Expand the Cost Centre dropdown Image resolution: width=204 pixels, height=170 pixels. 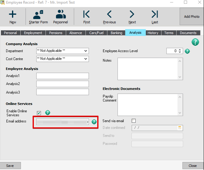tap(86, 59)
